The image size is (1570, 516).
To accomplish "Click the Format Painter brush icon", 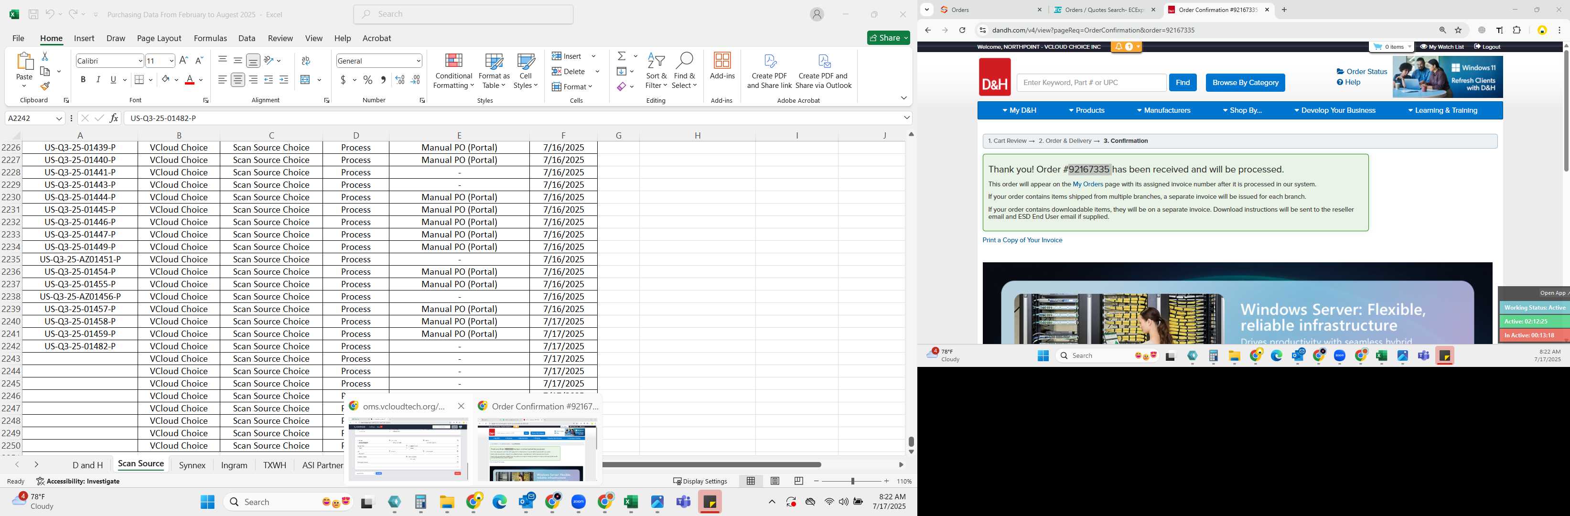I will [x=44, y=86].
